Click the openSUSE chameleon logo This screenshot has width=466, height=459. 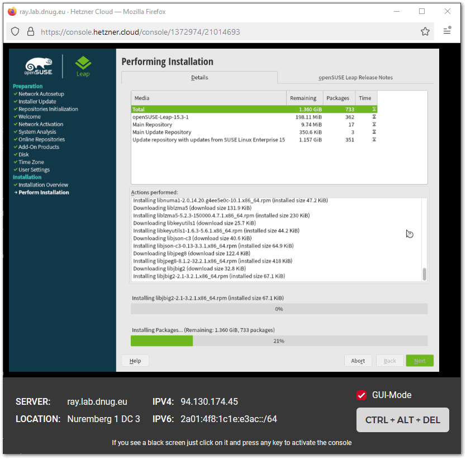tap(39, 66)
